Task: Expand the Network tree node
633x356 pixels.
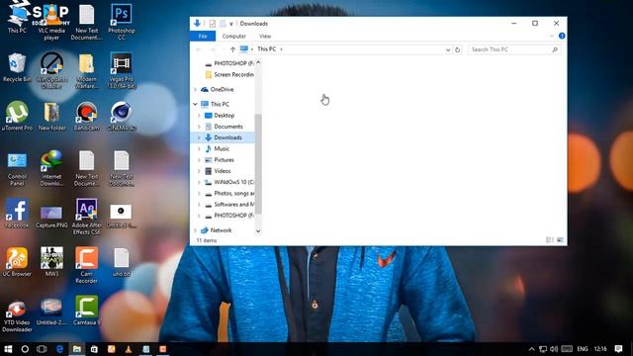Action: tap(196, 230)
